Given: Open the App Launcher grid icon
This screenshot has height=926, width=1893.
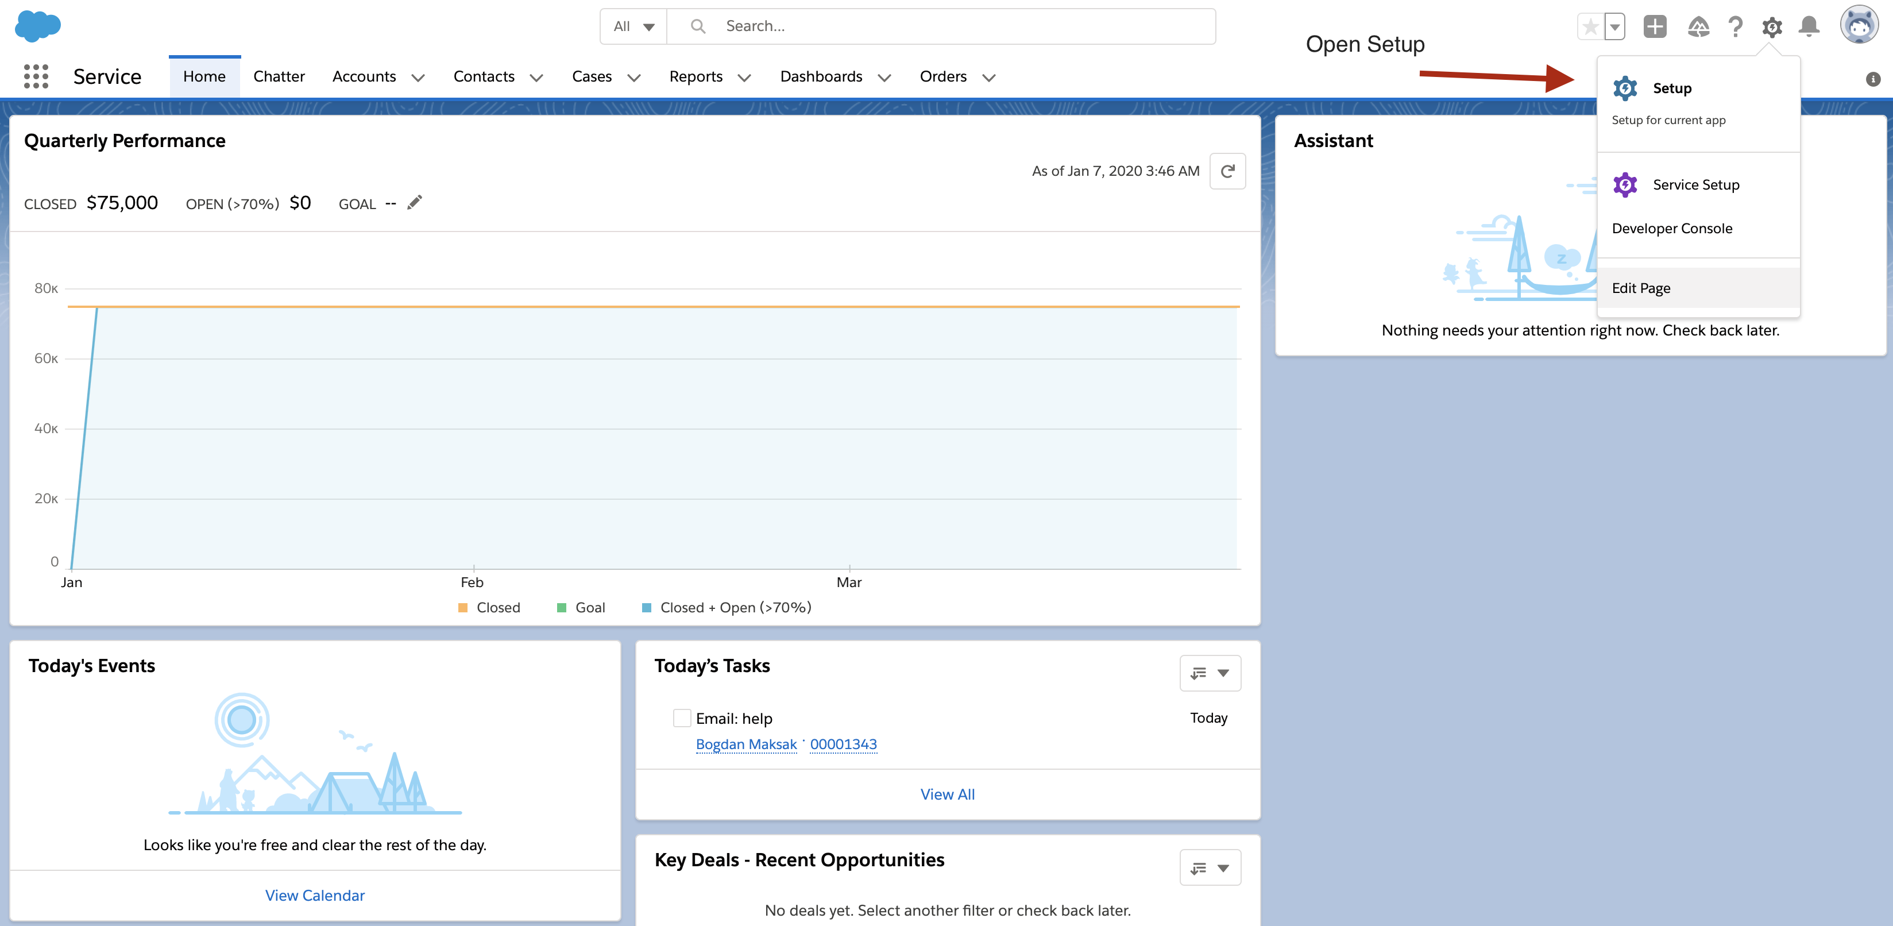Looking at the screenshot, I should click(36, 76).
